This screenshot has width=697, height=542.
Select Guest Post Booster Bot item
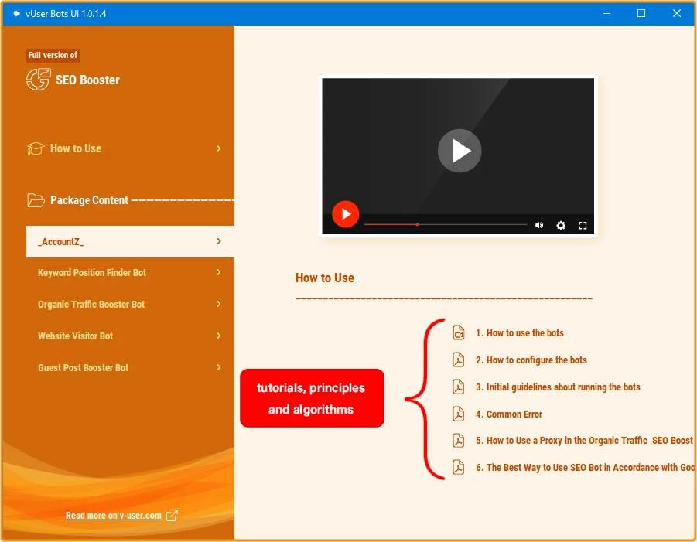pyautogui.click(x=130, y=368)
